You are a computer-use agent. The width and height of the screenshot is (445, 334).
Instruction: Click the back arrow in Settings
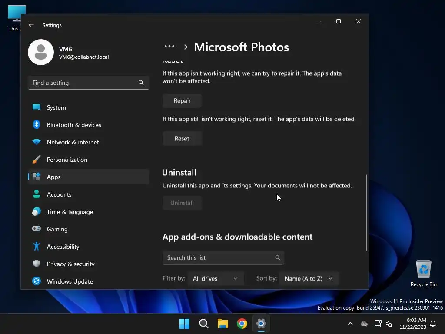click(31, 25)
